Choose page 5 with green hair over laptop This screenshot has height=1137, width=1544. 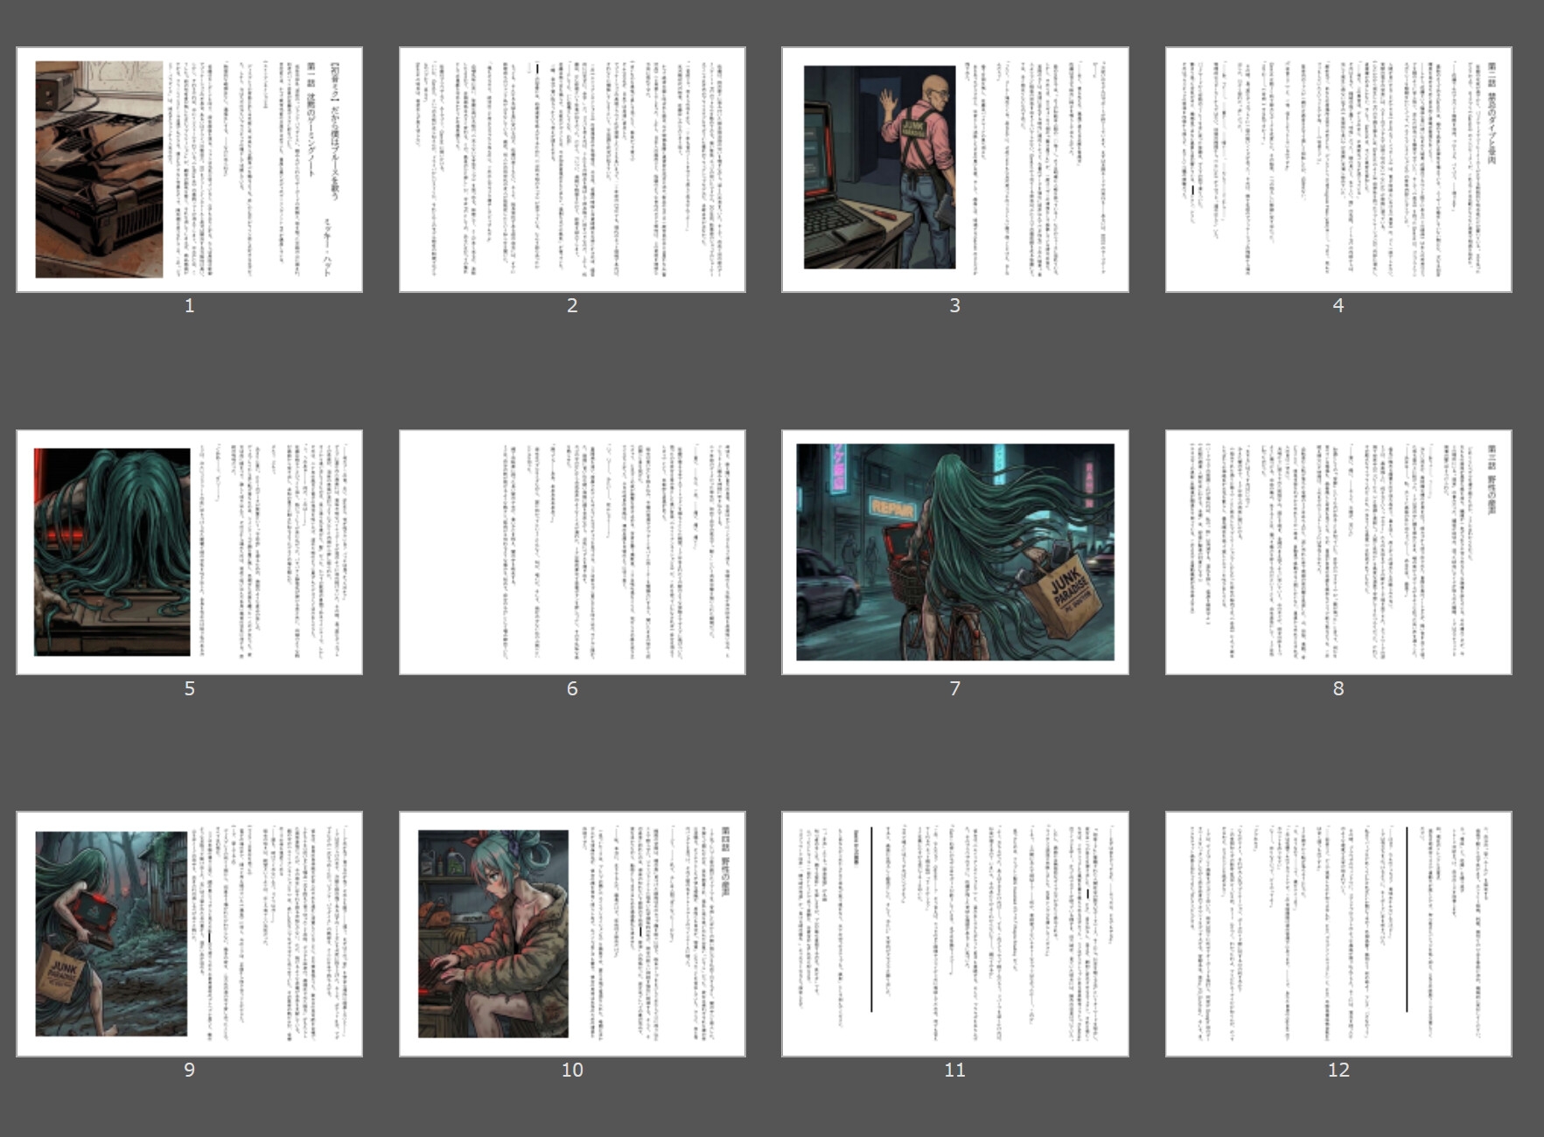click(x=189, y=552)
